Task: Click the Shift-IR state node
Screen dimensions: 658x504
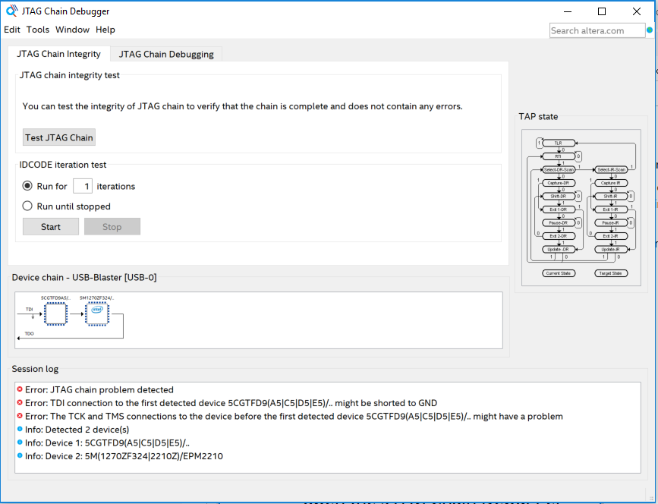Action: [x=611, y=196]
